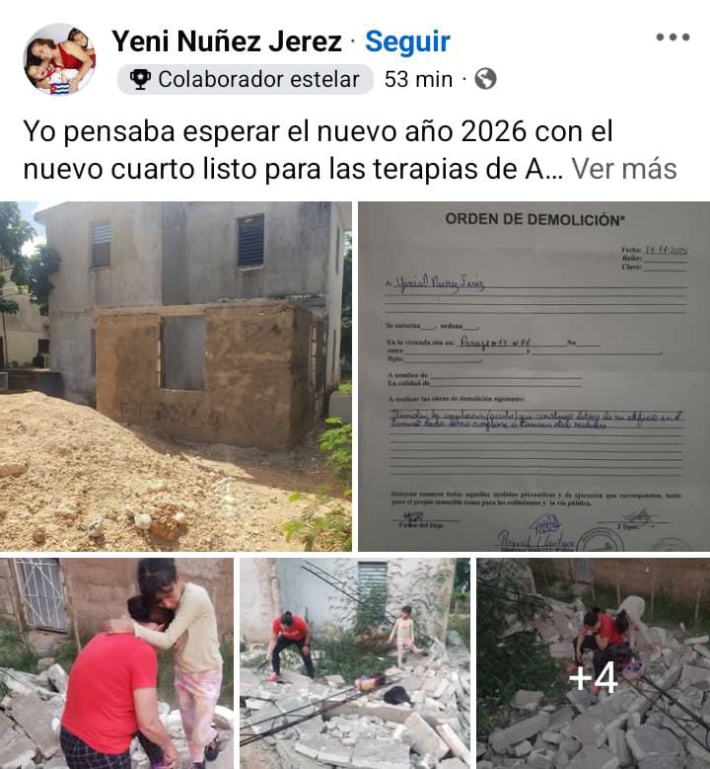
Task: Open the 53 min timestamp link
Action: (x=418, y=79)
